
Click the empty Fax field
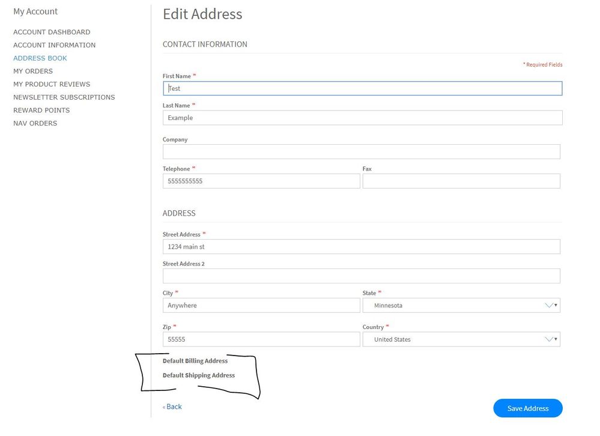(461, 181)
